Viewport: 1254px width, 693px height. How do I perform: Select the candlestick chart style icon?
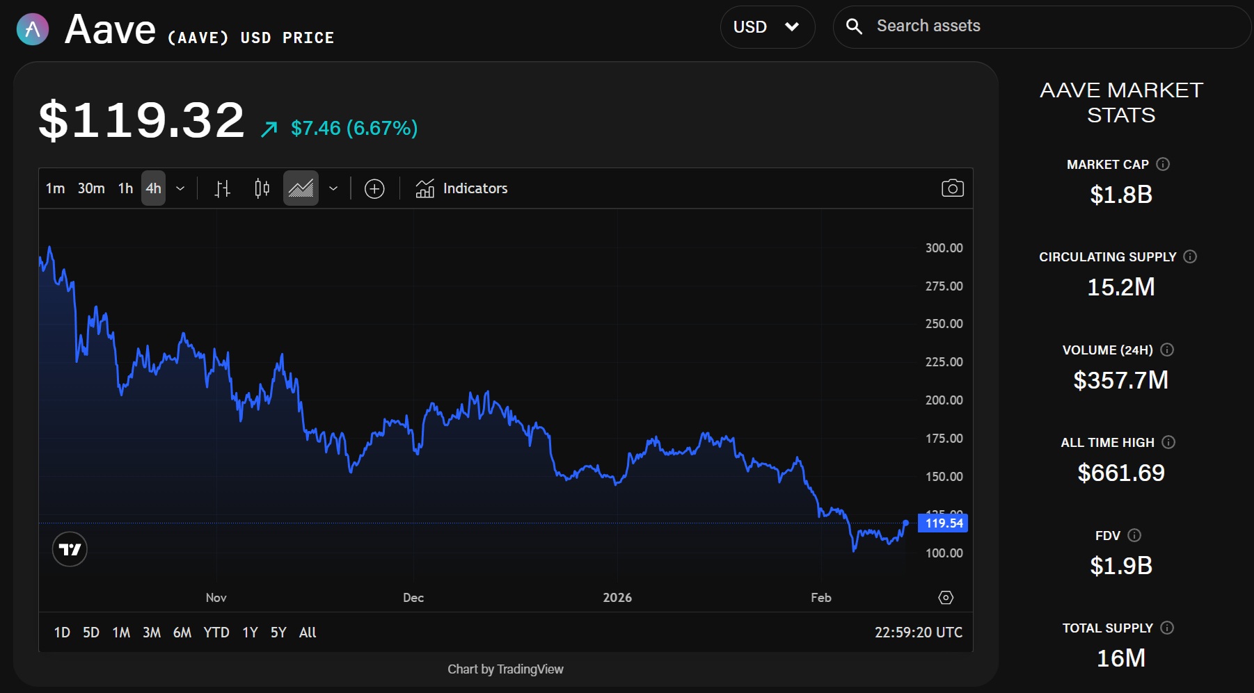(x=262, y=188)
